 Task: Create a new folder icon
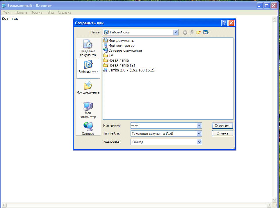pyautogui.click(x=199, y=32)
